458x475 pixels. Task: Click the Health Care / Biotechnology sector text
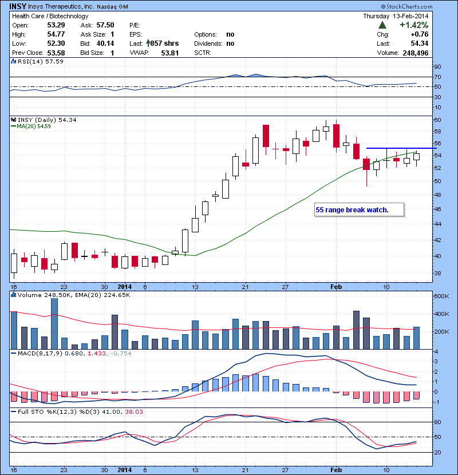point(50,16)
